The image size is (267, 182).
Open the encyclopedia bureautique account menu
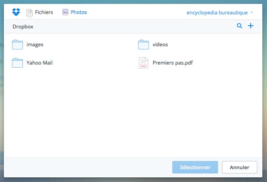[x=217, y=12]
